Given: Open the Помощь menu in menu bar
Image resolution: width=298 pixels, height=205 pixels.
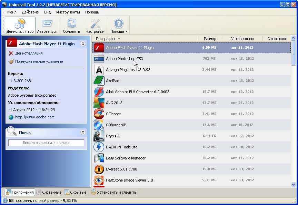Looking at the screenshot, I should coord(92,12).
